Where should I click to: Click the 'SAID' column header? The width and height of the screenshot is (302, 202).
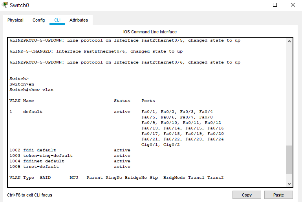click(45, 177)
